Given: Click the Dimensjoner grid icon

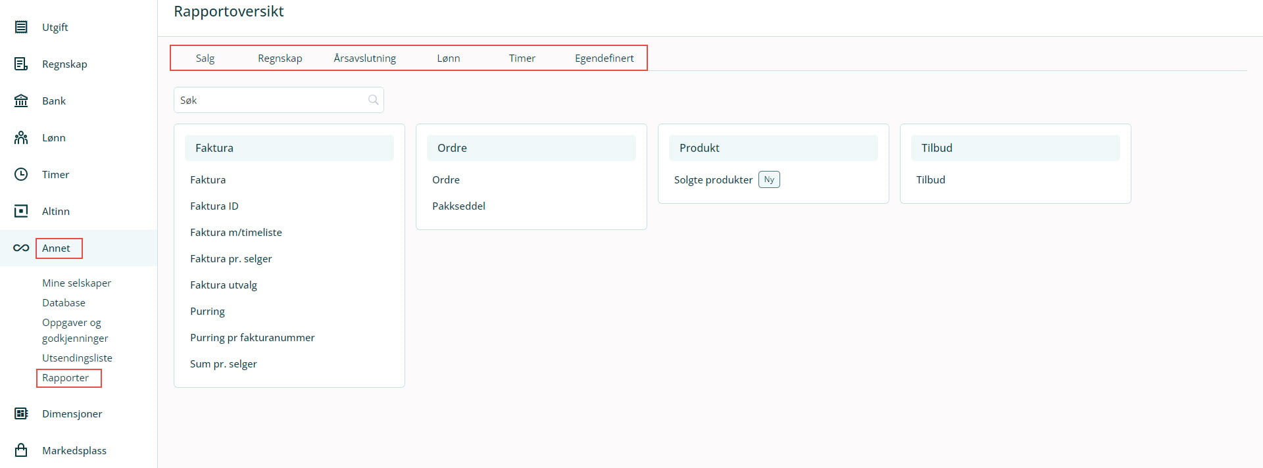Looking at the screenshot, I should (x=21, y=413).
